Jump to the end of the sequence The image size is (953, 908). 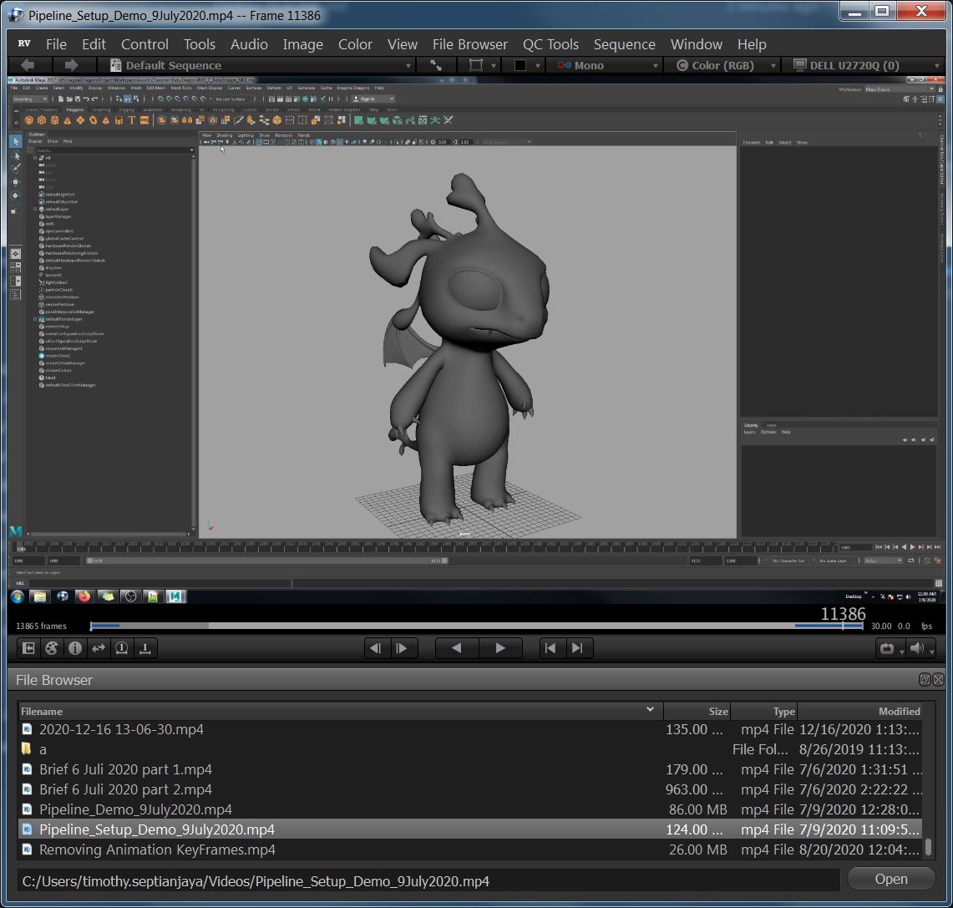coord(577,648)
